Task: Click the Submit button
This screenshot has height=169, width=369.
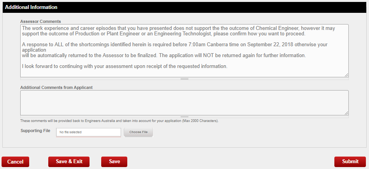Action: 350,162
